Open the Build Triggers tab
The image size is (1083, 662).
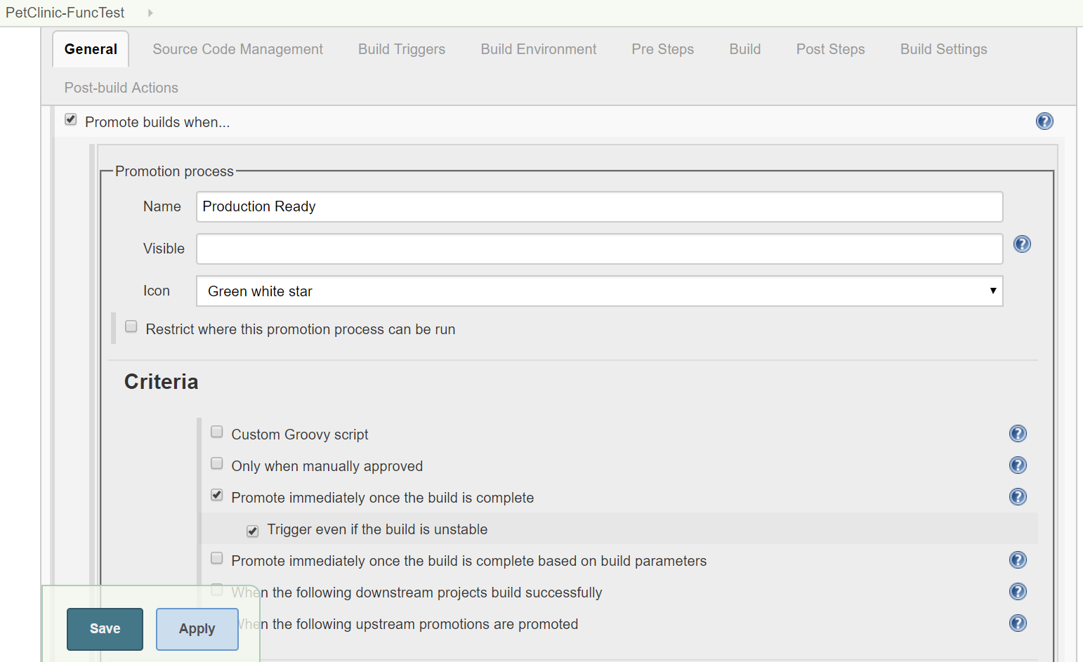(402, 49)
